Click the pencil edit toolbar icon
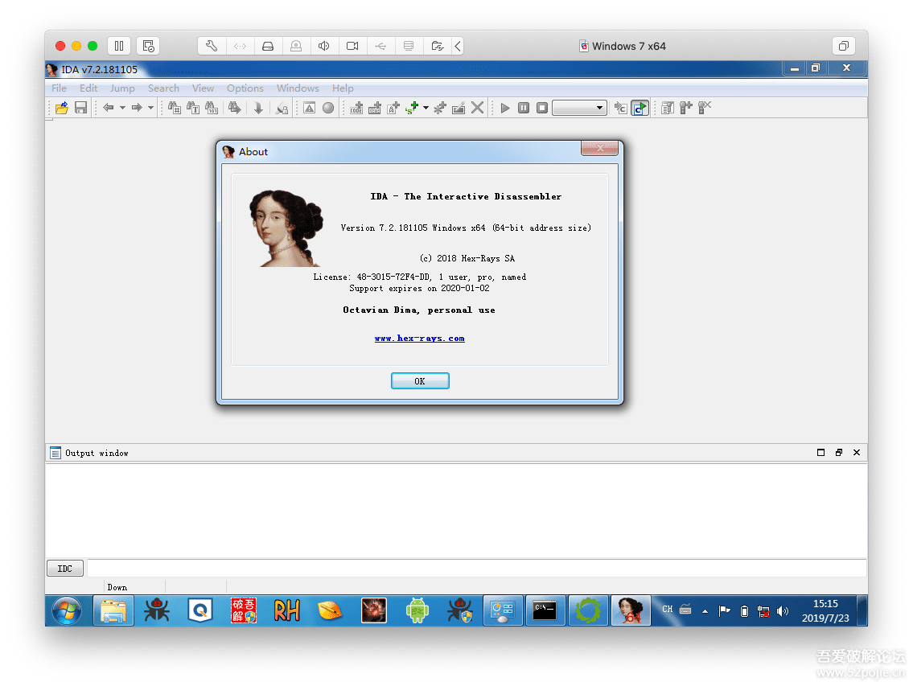This screenshot has height=686, width=913. pyautogui.click(x=459, y=108)
